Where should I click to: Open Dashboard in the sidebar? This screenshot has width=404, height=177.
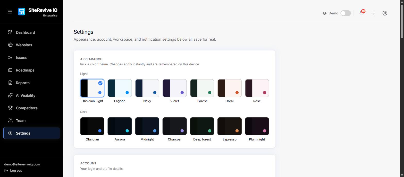(32, 32)
